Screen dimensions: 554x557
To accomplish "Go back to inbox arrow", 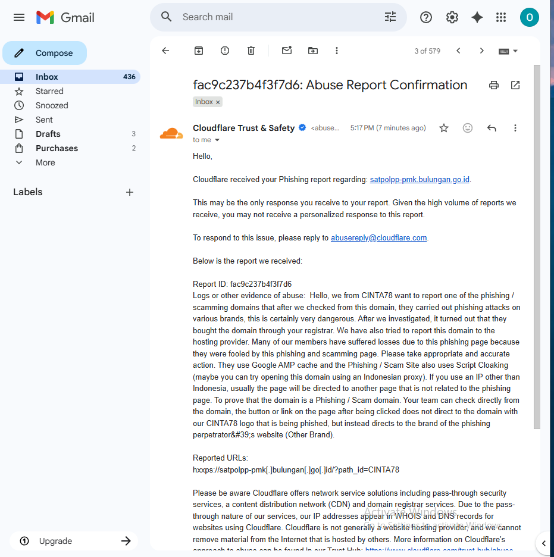I will point(165,51).
